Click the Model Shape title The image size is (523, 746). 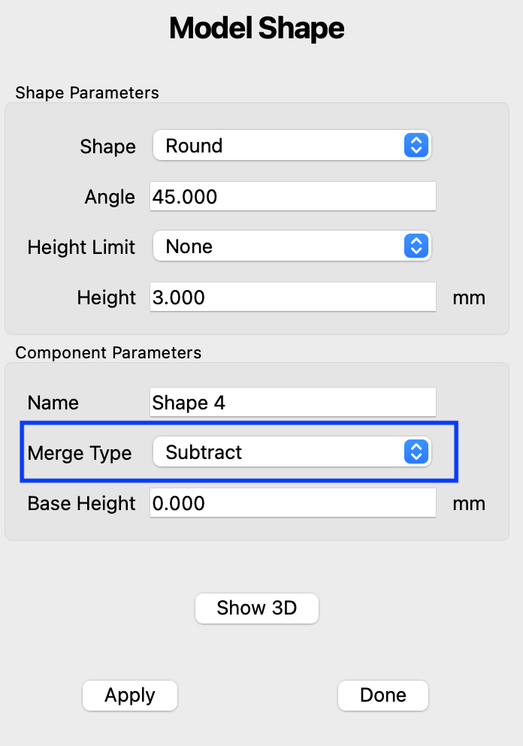(x=257, y=29)
